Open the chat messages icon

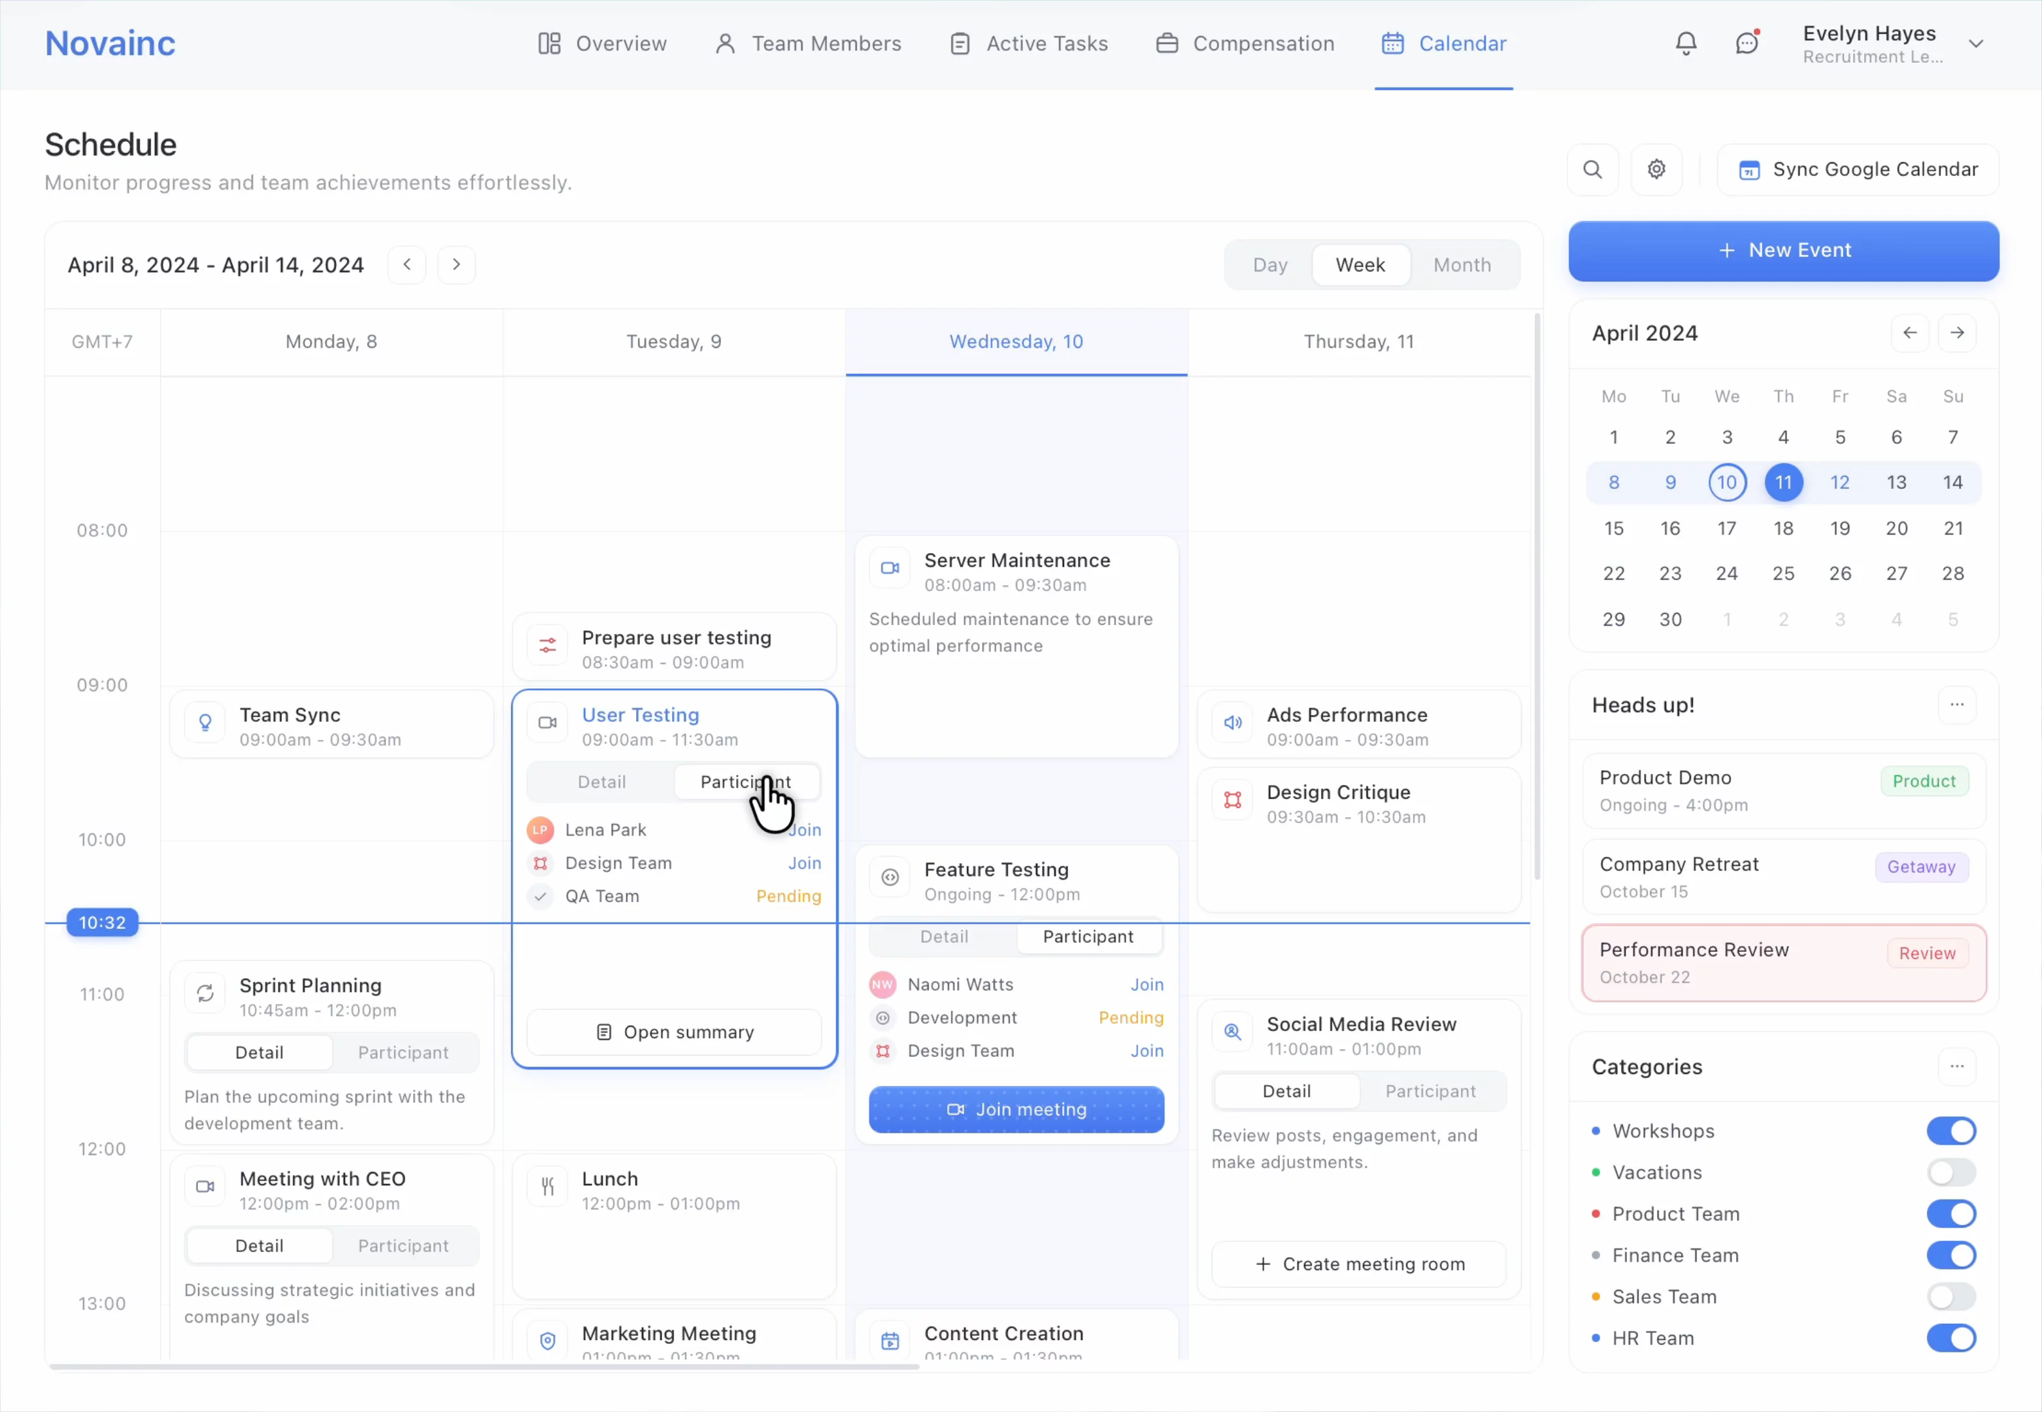(1747, 43)
